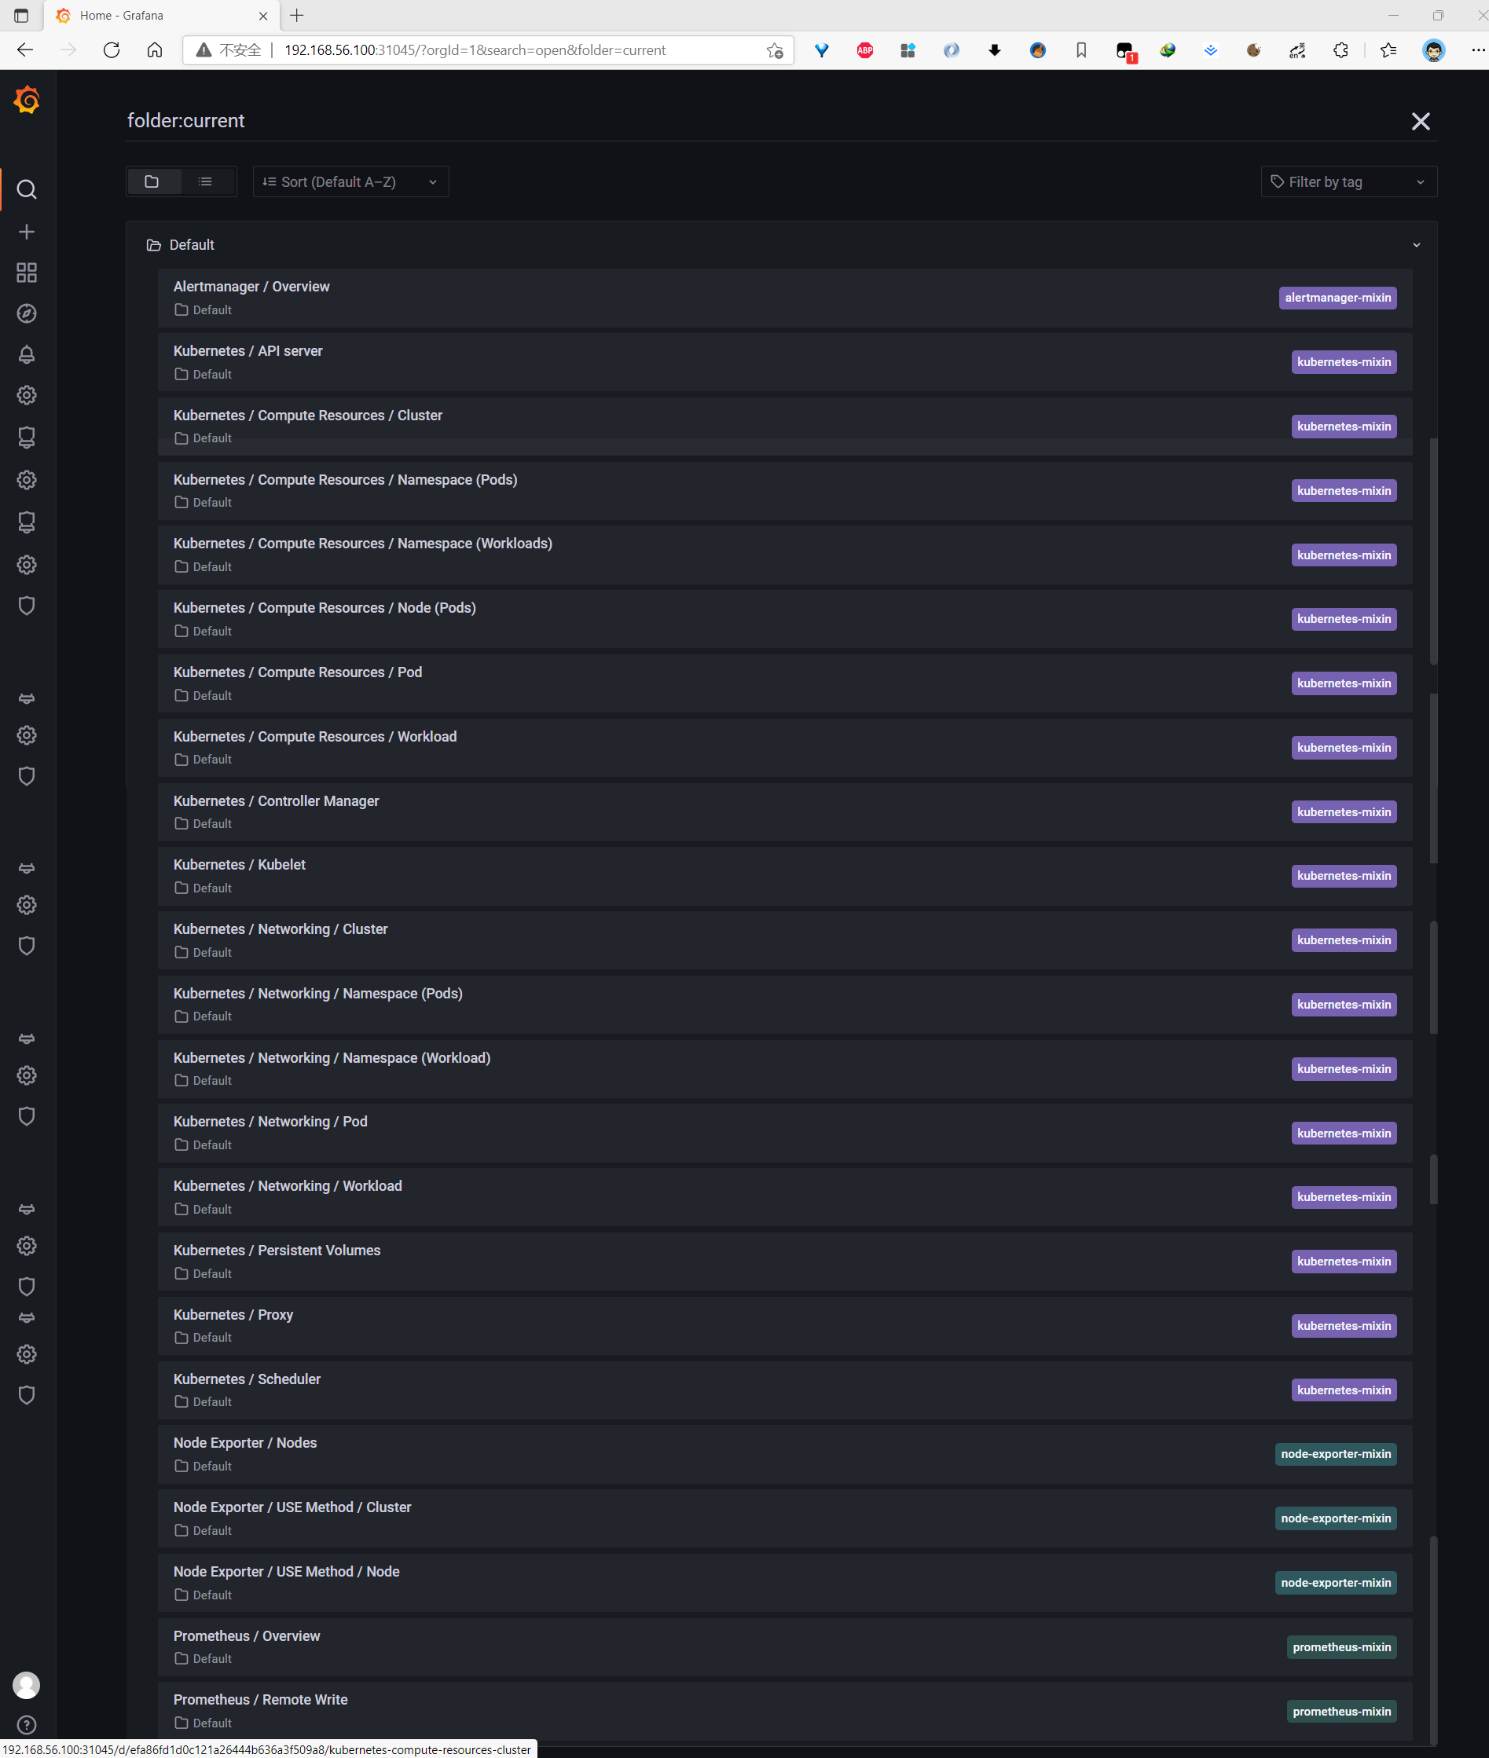Viewport: 1489px width, 1758px height.
Task: Open Kubernetes / Persistent Volumes dashboard
Action: point(784,1261)
